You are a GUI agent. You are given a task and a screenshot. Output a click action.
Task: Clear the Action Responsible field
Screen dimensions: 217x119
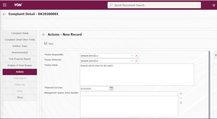click(136, 56)
